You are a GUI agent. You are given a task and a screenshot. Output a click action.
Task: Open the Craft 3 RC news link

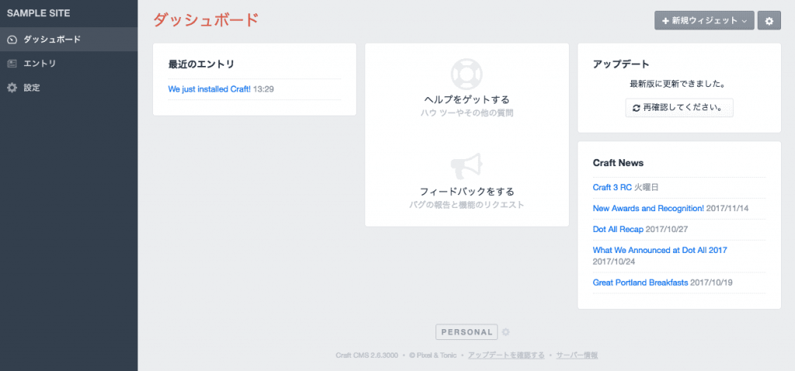(x=612, y=187)
